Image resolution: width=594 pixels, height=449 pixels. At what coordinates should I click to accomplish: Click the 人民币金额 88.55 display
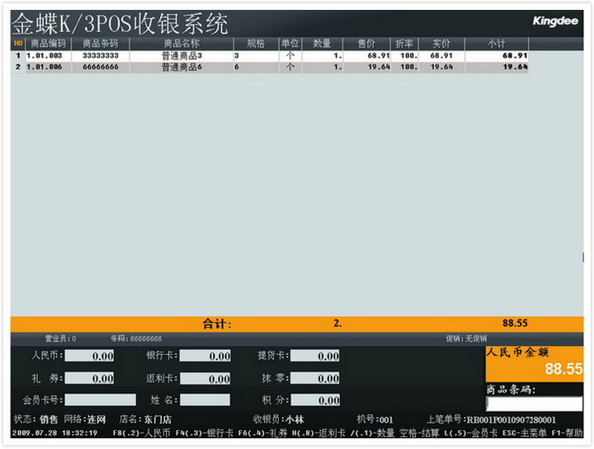[535, 364]
